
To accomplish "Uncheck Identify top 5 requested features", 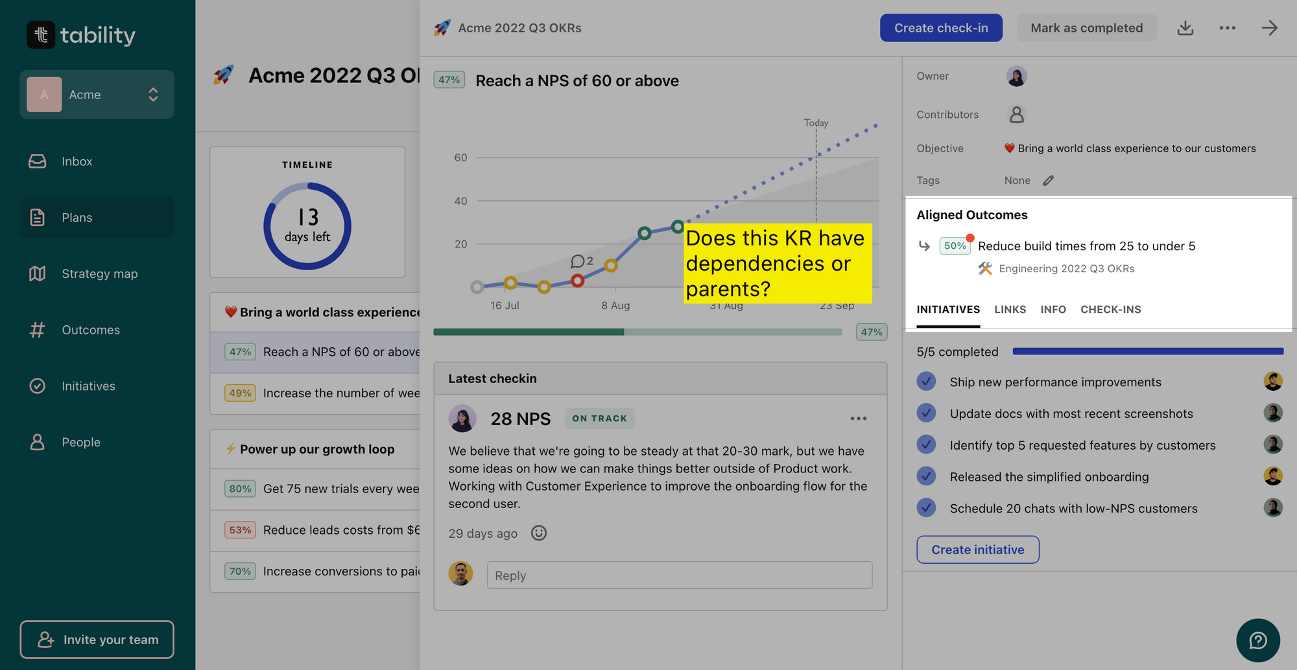I will pyautogui.click(x=927, y=445).
